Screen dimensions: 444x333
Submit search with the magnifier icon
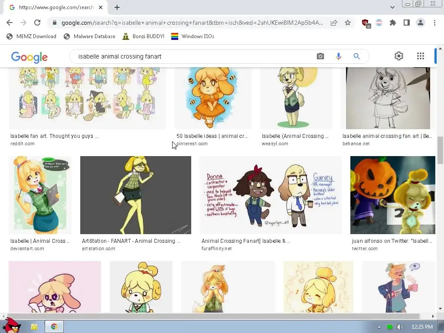(356, 56)
